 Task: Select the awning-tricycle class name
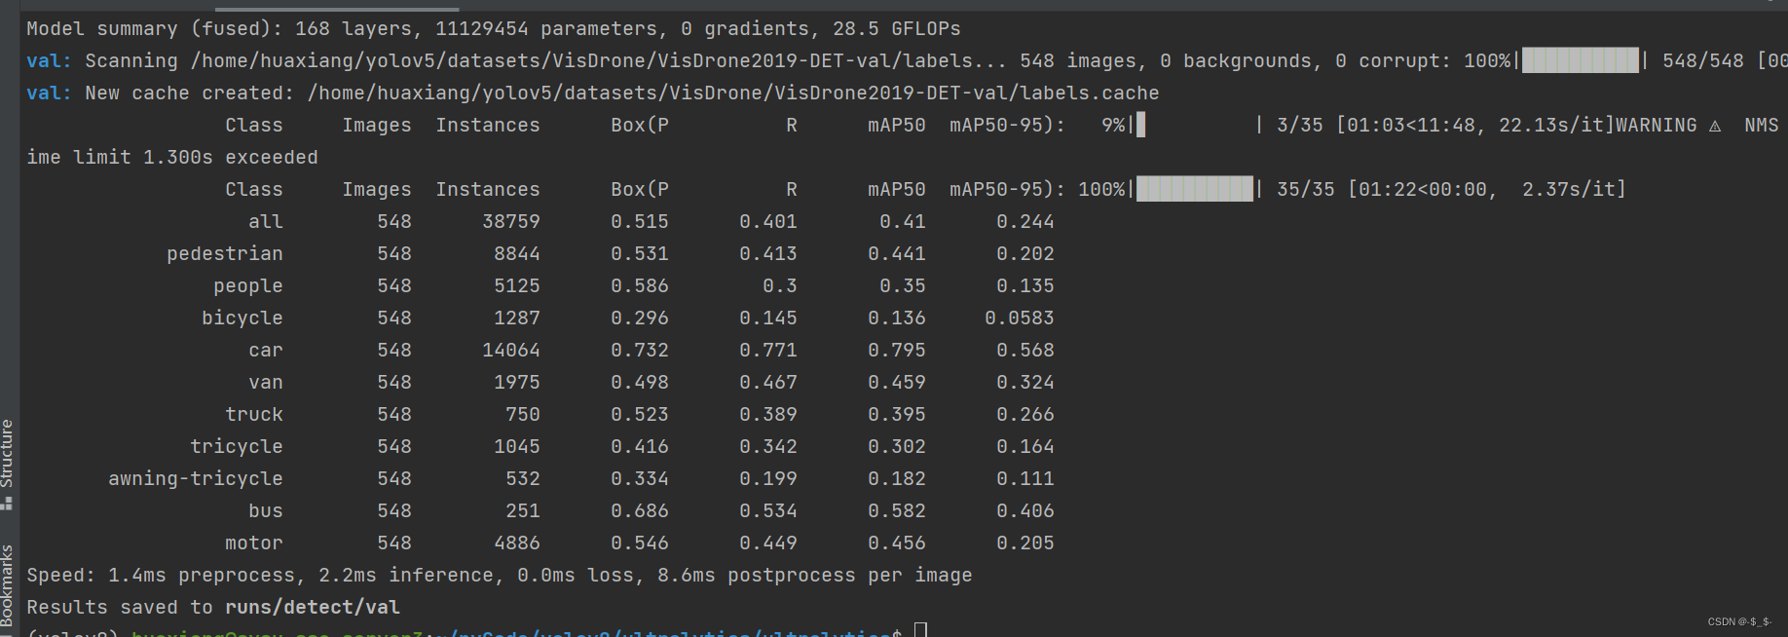coord(195,478)
